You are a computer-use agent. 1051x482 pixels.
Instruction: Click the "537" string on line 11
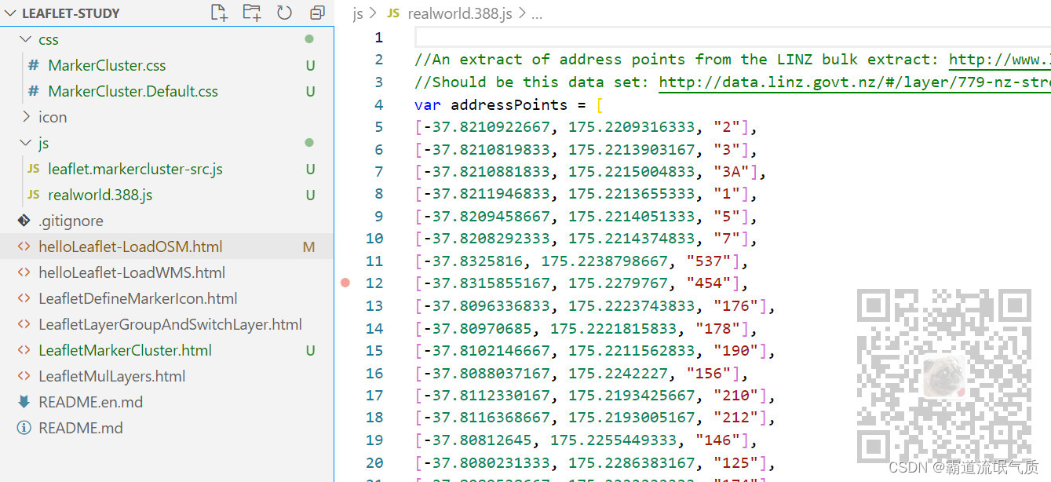point(708,261)
